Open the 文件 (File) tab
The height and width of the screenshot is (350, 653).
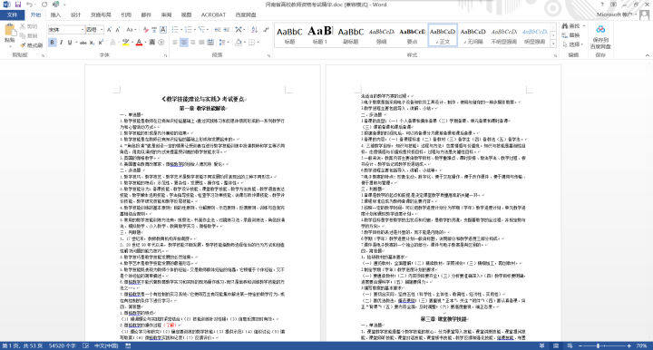12,15
